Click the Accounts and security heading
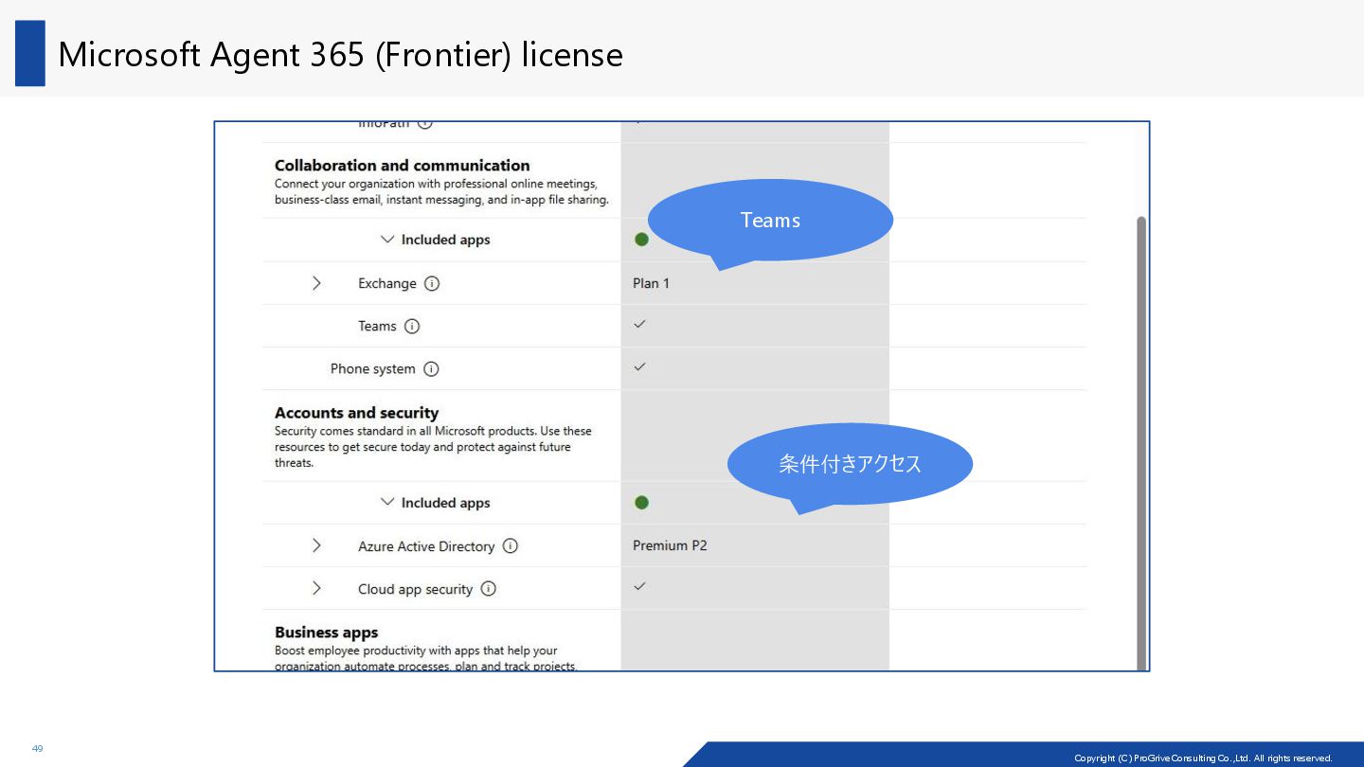 point(357,413)
